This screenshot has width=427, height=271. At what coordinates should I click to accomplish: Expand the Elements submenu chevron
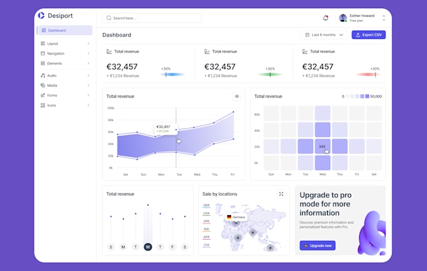click(x=89, y=63)
